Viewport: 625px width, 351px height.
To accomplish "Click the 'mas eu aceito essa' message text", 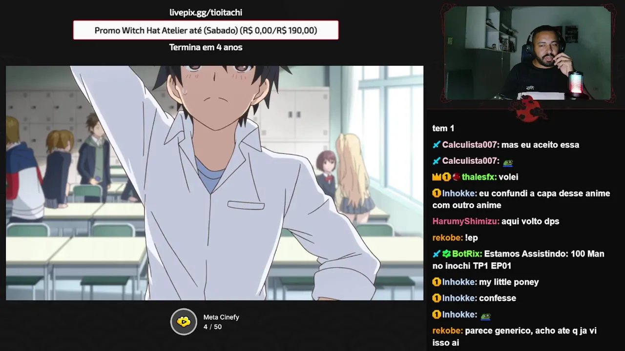I will pyautogui.click(x=540, y=145).
